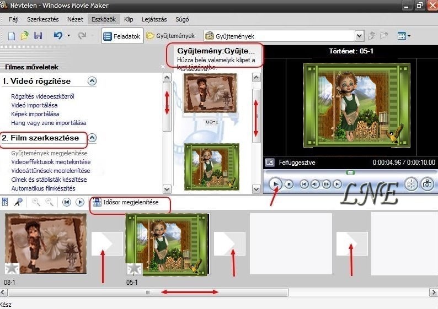Click the video effect star on clip 05-1

pyautogui.click(x=135, y=269)
